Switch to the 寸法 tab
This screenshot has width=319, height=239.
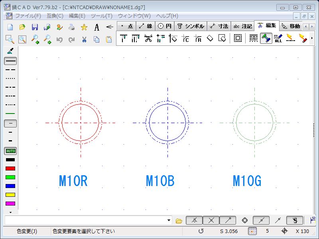[x=219, y=26]
